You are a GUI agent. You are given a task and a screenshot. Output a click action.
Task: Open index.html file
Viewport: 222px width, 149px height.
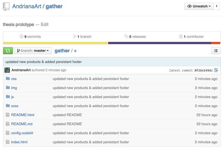(x=19, y=142)
